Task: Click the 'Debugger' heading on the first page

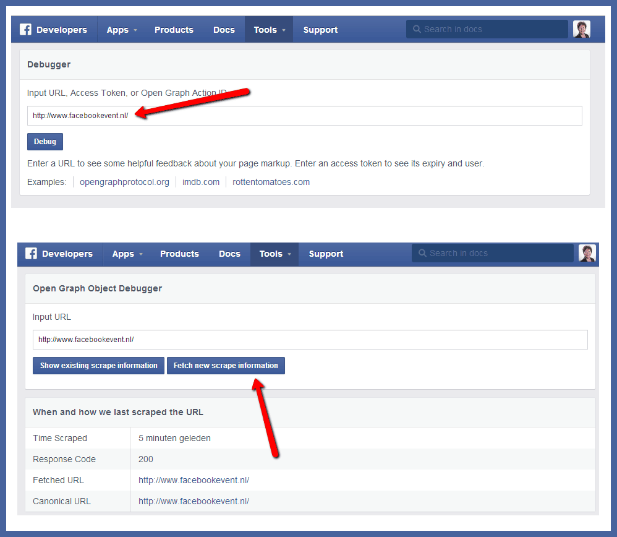Action: [x=49, y=64]
